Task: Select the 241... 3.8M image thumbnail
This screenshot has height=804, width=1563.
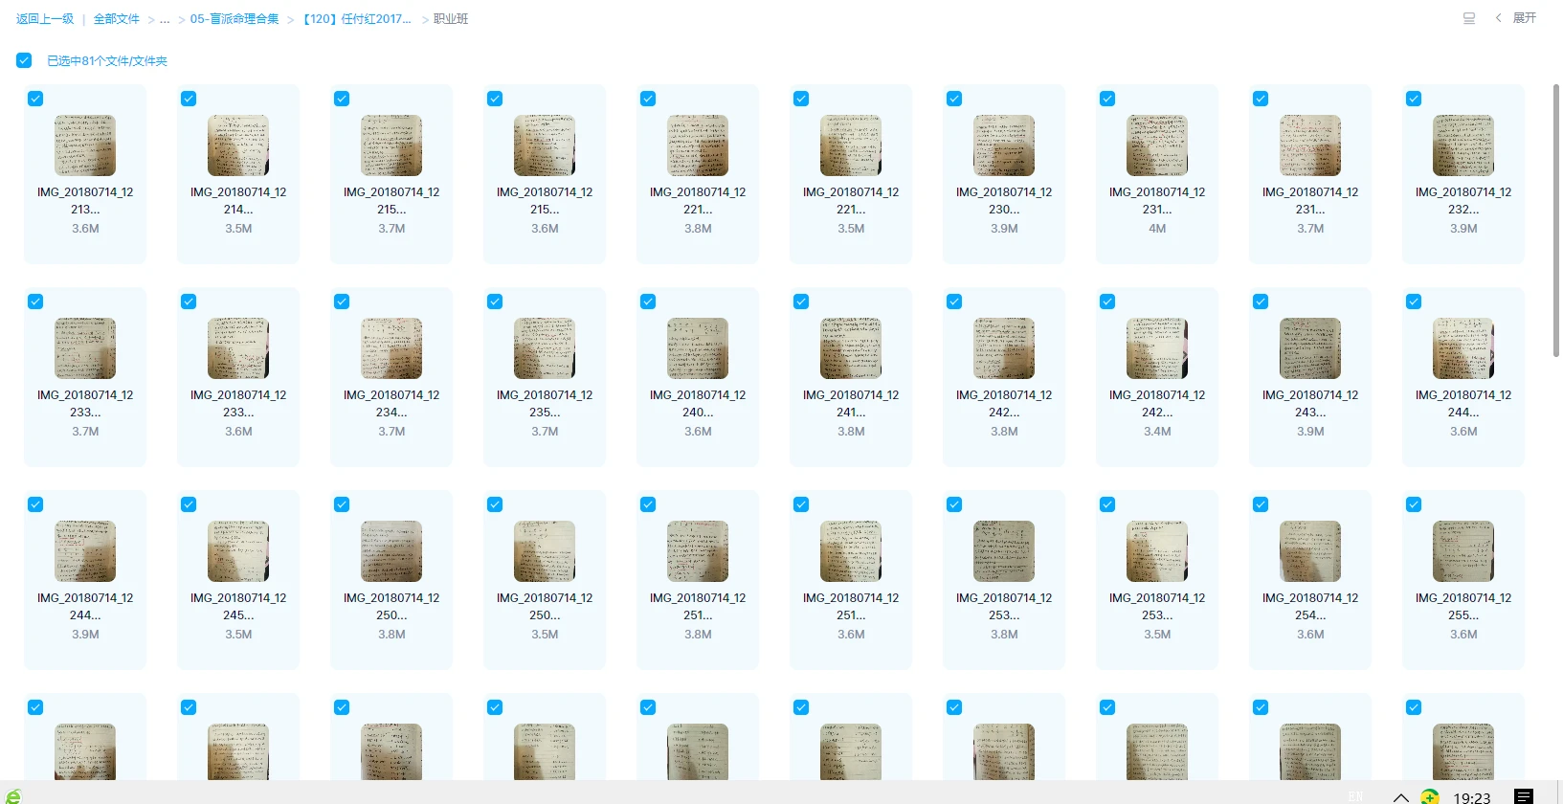Action: (851, 348)
